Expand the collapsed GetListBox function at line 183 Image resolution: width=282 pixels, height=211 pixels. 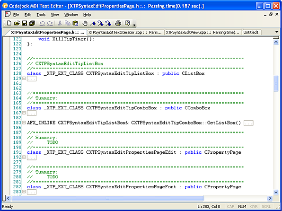tap(24, 123)
